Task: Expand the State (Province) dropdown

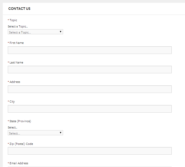Action: click(35, 133)
